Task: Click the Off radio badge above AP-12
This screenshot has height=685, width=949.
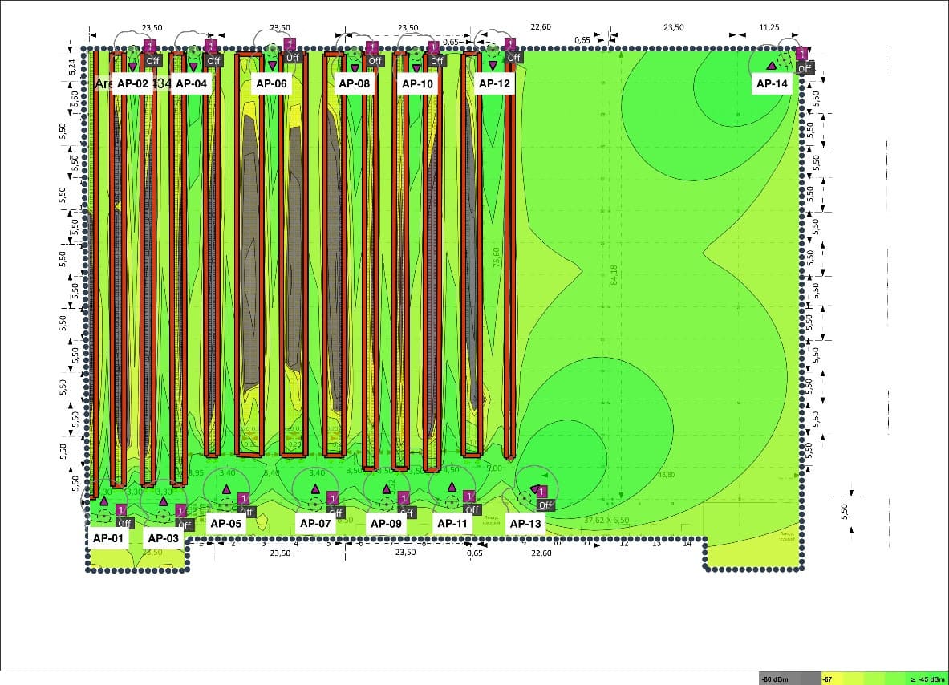Action: point(514,58)
